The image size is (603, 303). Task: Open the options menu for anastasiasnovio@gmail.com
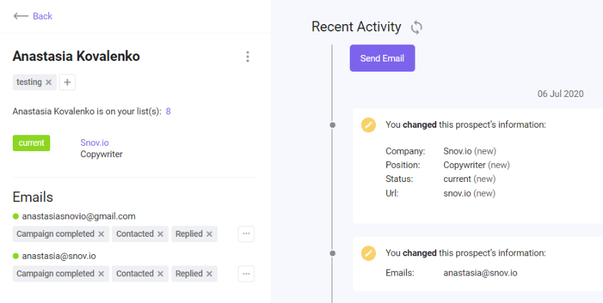[246, 234]
